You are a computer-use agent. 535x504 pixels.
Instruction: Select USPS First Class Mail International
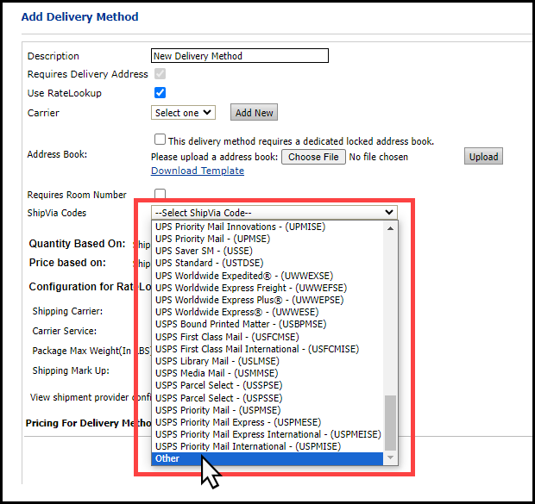[256, 349]
